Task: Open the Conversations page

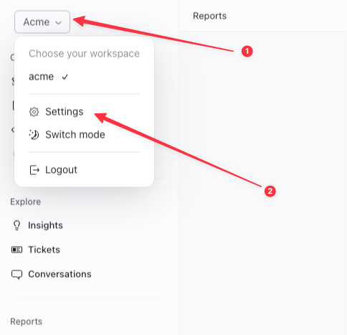Action: coord(60,274)
